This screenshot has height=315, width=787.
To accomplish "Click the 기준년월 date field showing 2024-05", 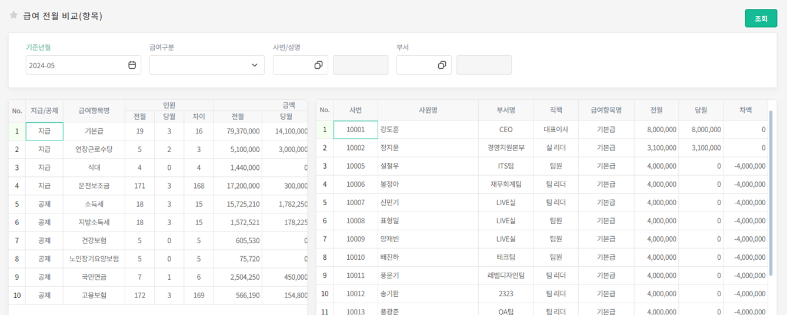I will click(75, 65).
